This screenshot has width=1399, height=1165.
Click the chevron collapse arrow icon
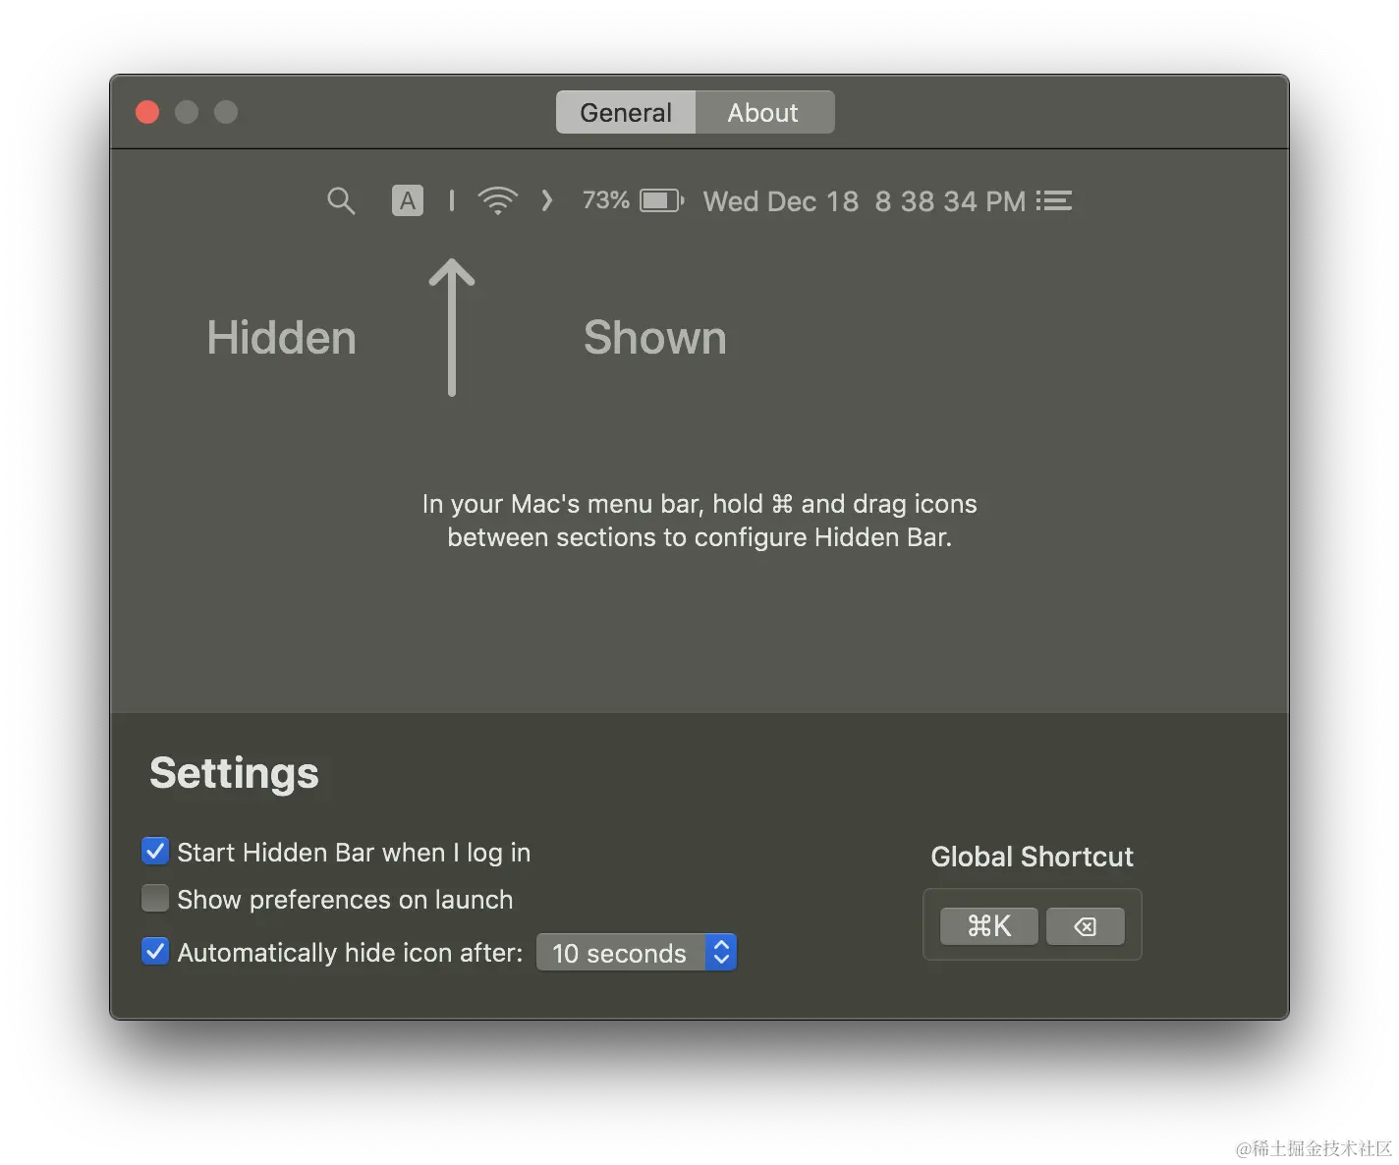547,200
